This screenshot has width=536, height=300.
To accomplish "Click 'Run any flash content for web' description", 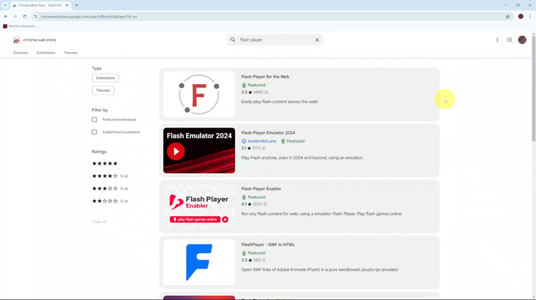I will [x=322, y=214].
